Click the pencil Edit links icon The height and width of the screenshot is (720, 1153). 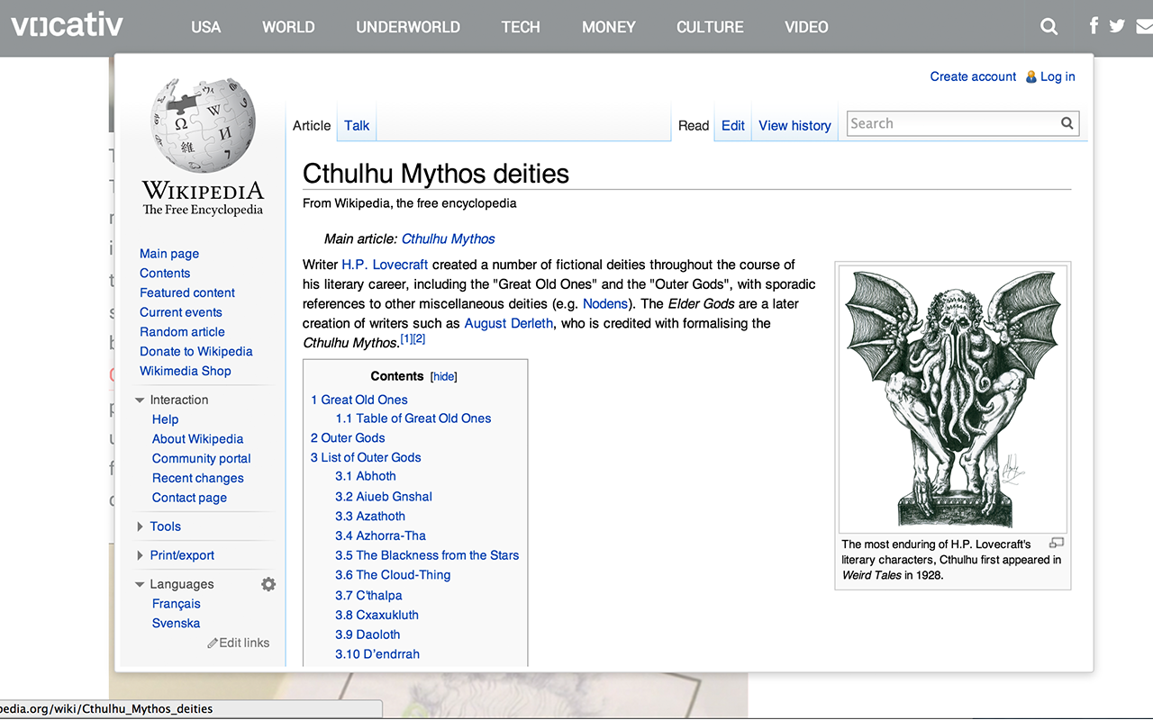(x=213, y=643)
